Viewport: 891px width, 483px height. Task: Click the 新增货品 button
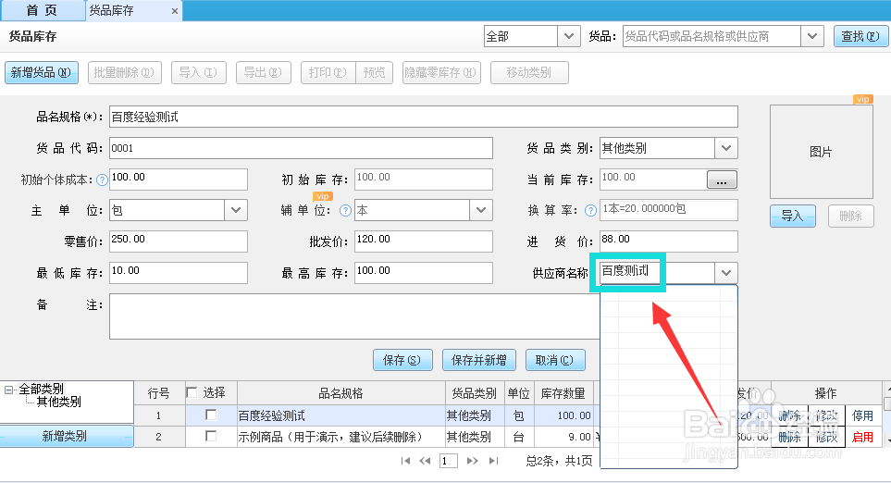click(42, 73)
